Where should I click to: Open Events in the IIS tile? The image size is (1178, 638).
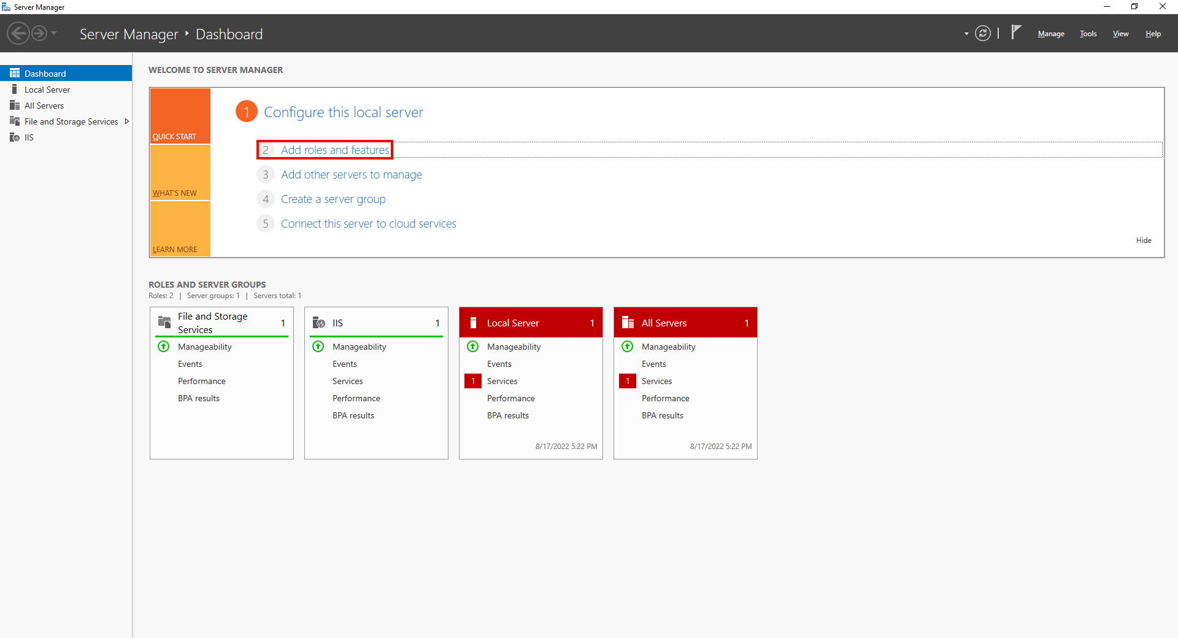(x=345, y=364)
